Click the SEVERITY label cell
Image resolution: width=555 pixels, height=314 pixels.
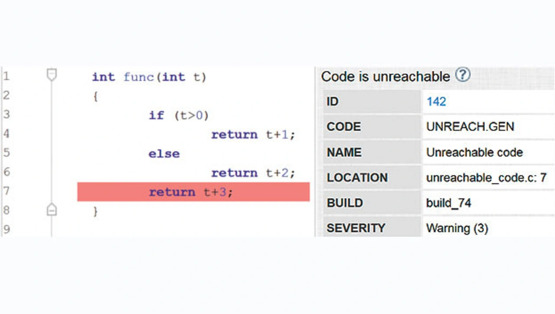356,228
